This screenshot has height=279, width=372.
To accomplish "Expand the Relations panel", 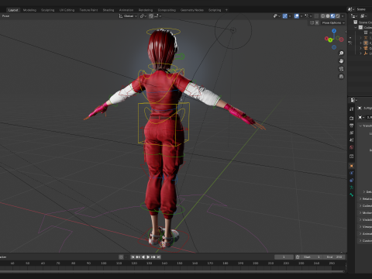I will point(365,199).
